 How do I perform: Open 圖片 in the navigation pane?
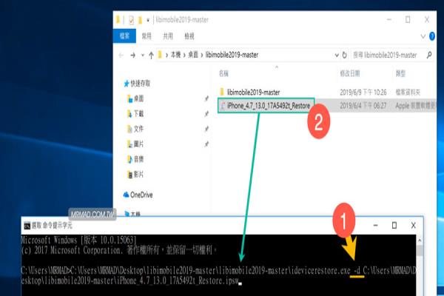point(135,144)
